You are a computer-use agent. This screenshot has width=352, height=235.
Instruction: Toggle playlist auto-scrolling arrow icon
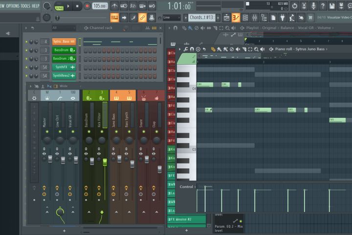click(124, 18)
